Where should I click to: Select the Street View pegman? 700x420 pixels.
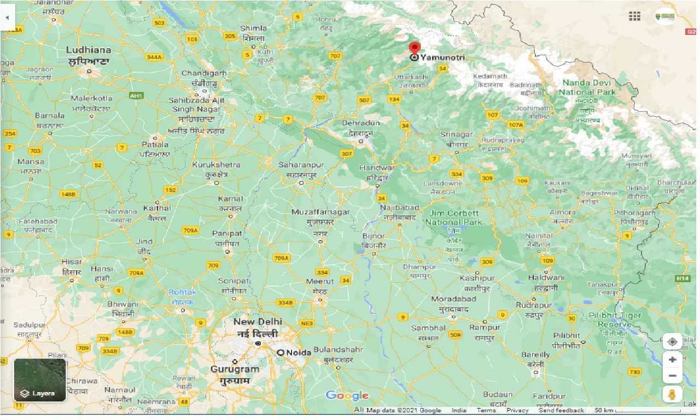pos(672,394)
